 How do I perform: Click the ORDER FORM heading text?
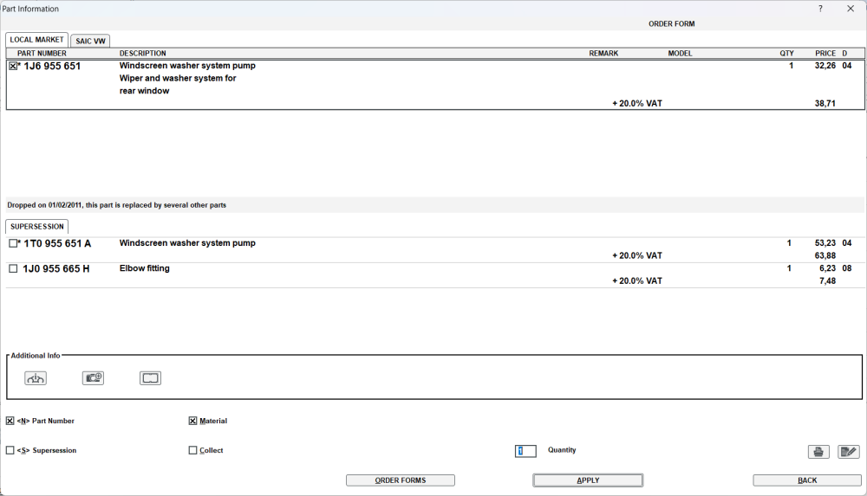click(x=671, y=23)
